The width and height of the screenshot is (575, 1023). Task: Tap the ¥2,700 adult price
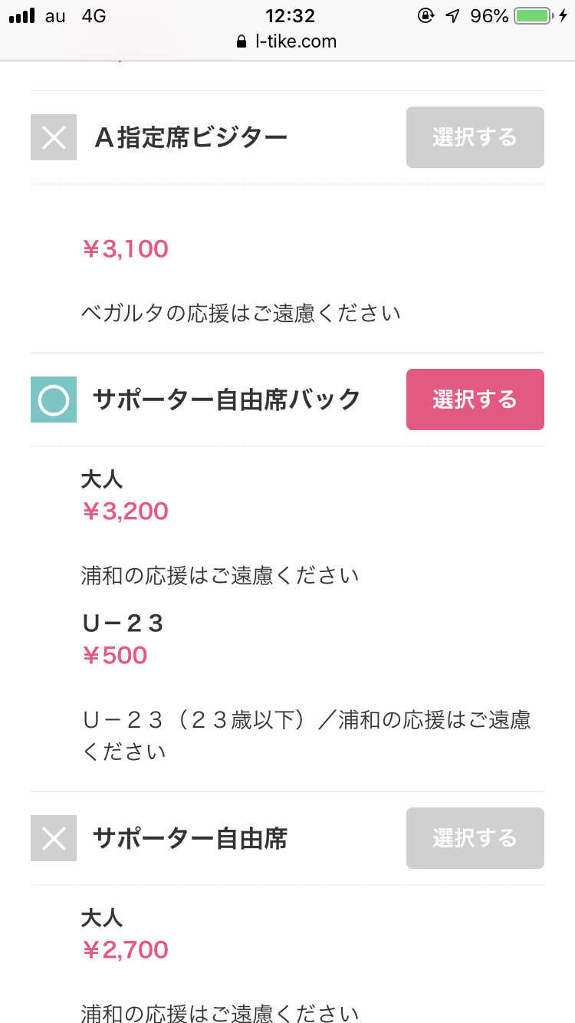pyautogui.click(x=125, y=950)
